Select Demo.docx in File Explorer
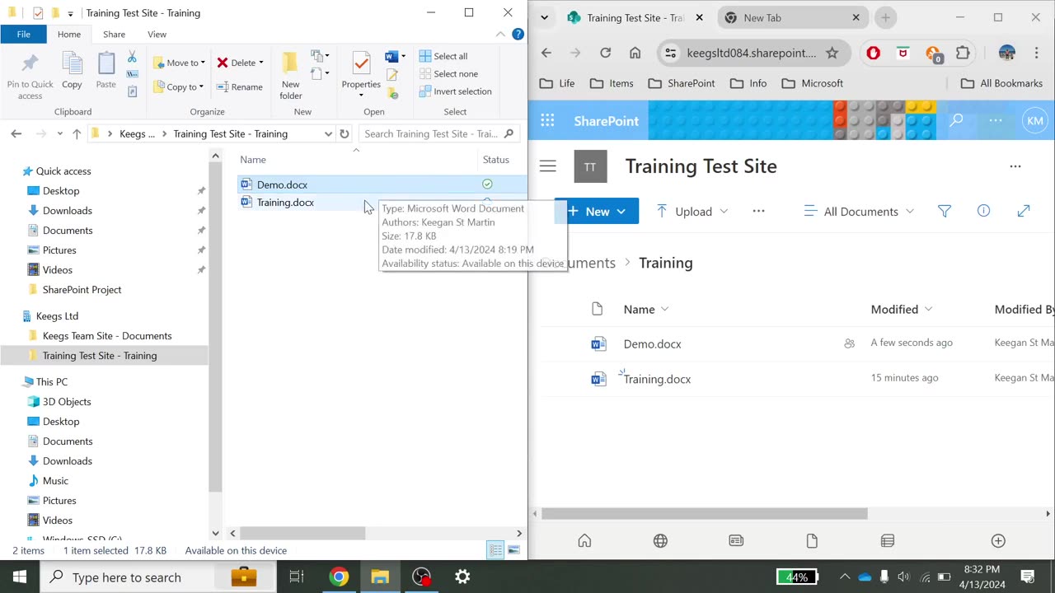This screenshot has height=593, width=1055. 282,184
